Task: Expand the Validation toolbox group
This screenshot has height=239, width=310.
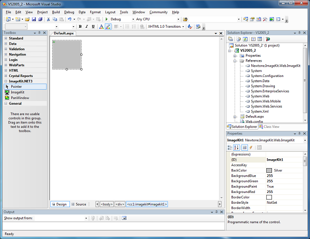Action: click(6, 49)
